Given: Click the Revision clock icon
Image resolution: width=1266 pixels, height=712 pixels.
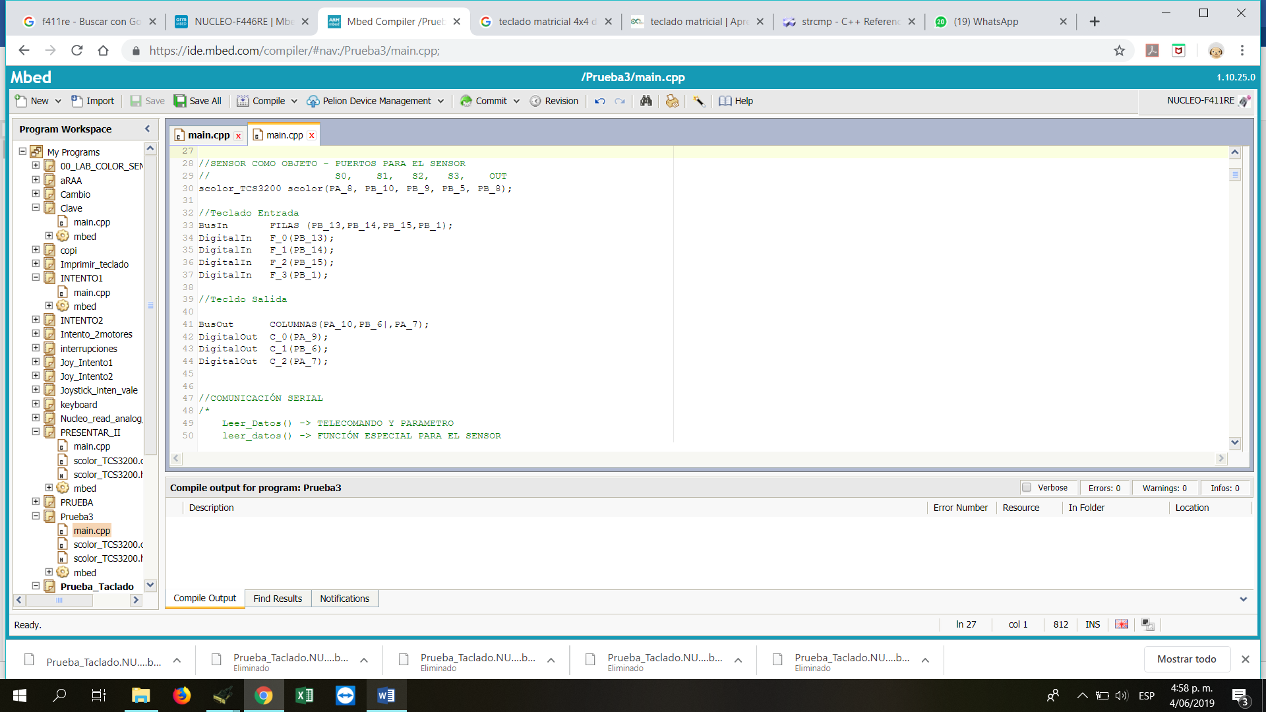Looking at the screenshot, I should click(535, 101).
